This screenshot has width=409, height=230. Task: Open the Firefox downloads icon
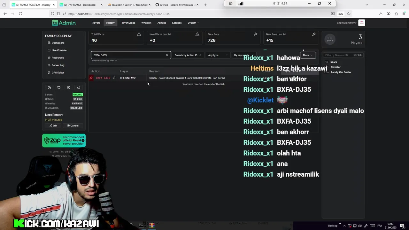(x=381, y=14)
